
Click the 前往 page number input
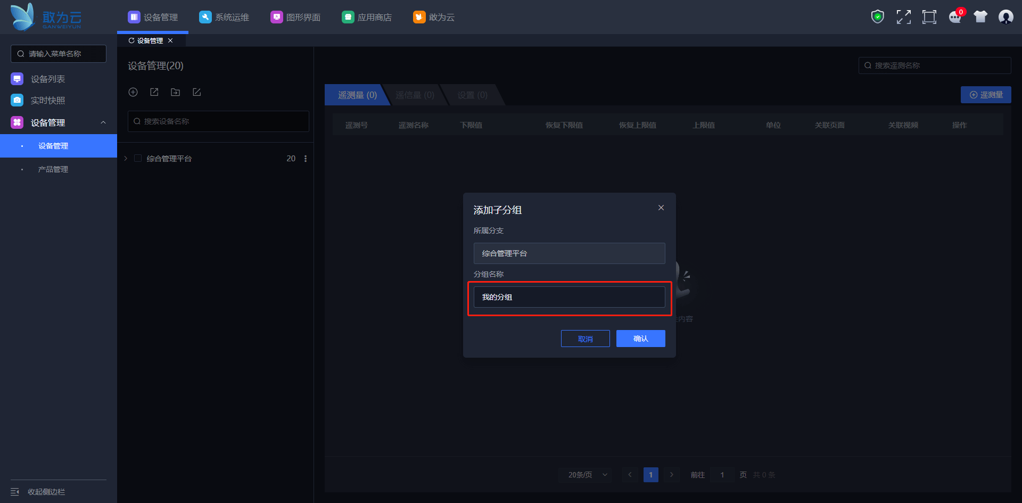click(722, 475)
